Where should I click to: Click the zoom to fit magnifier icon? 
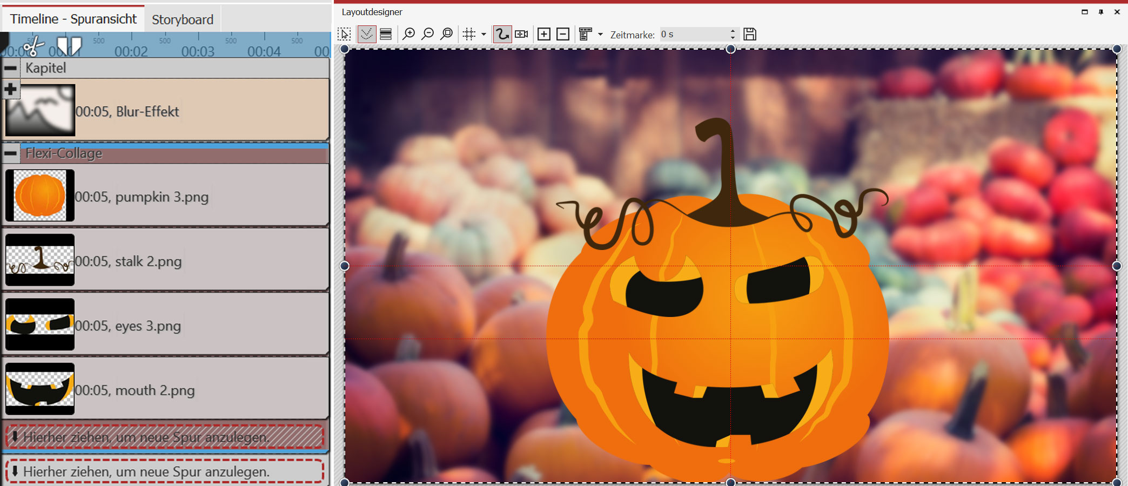(447, 34)
